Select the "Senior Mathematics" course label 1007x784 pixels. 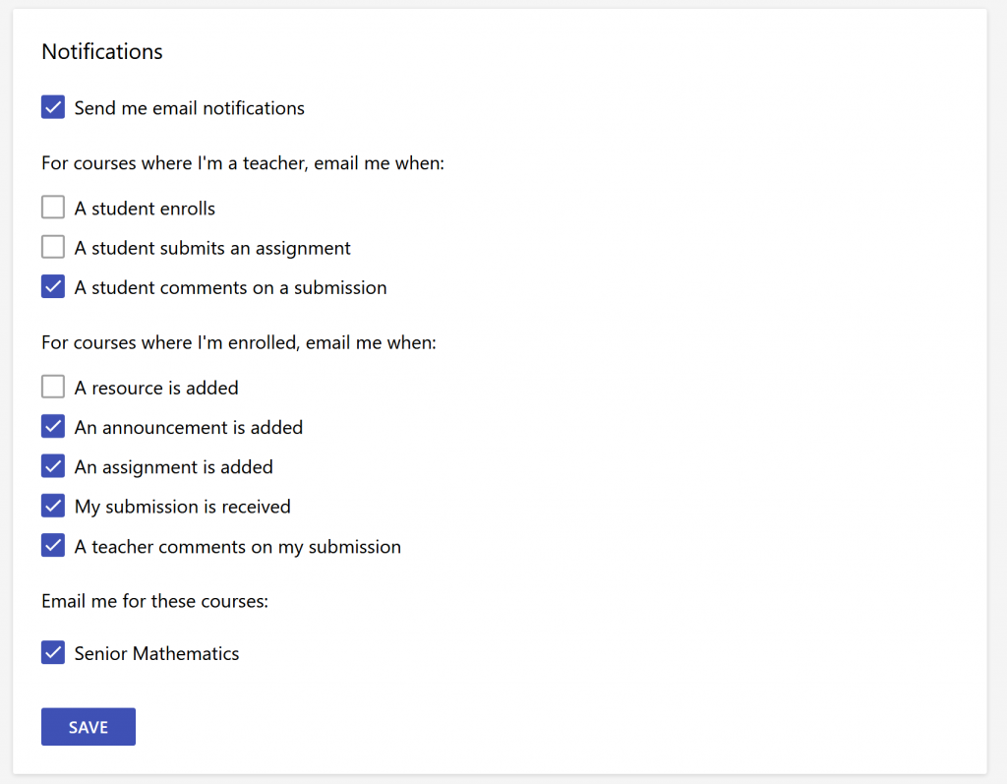pos(156,652)
